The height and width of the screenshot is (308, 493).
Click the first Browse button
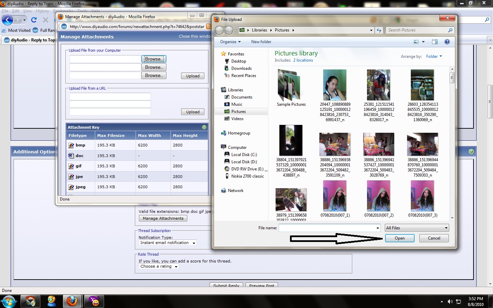click(154, 59)
